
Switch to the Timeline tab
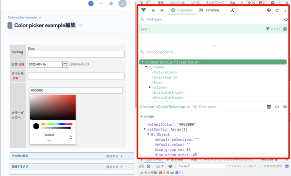tap(209, 10)
